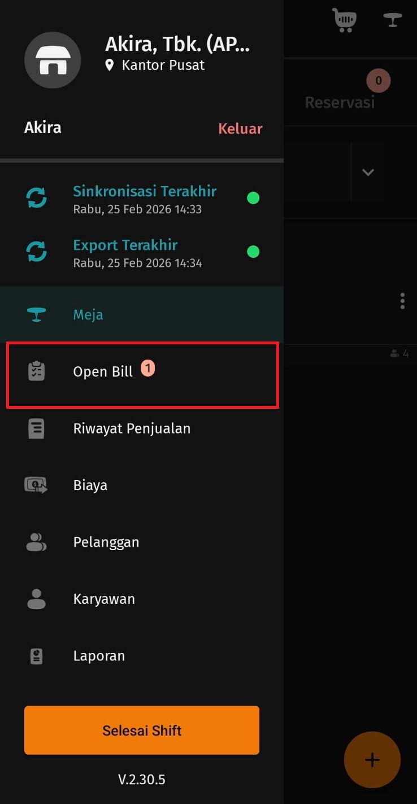
Task: Tap the money icon beside Biaya
Action: (37, 485)
